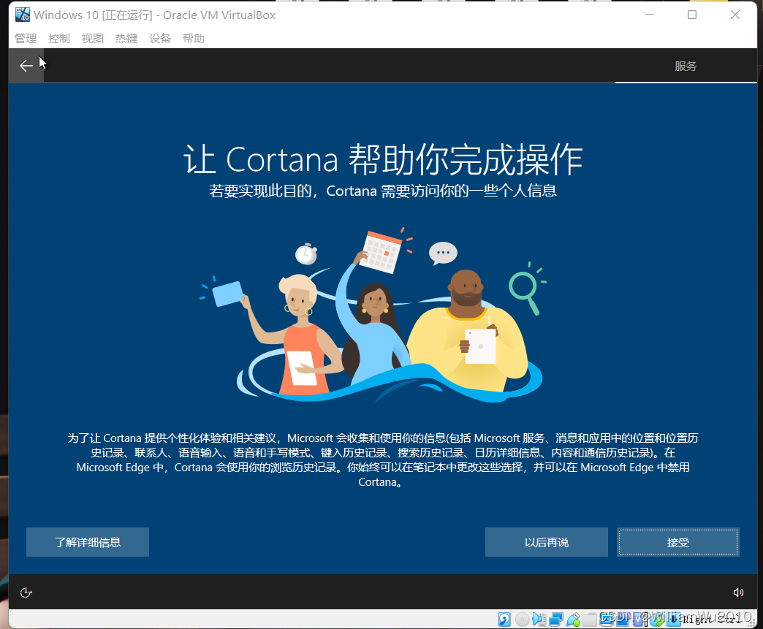Click VirtualBox shared folders status icon

point(590,620)
